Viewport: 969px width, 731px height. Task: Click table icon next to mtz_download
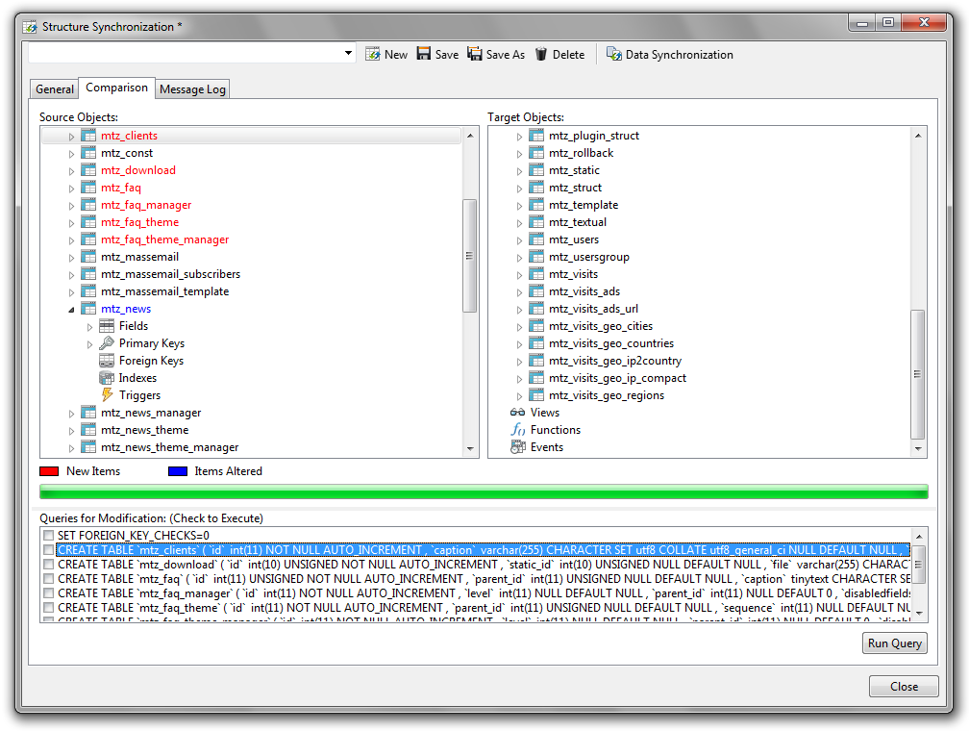(89, 170)
